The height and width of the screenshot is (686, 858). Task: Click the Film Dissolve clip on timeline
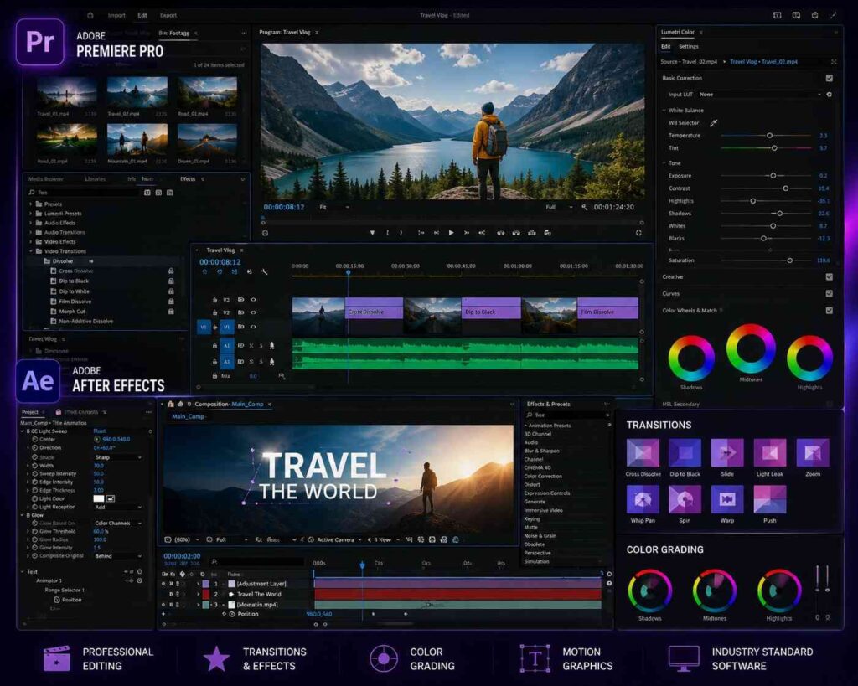pyautogui.click(x=608, y=308)
